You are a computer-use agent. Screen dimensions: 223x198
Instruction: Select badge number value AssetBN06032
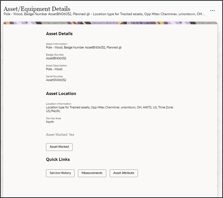coord(56,58)
